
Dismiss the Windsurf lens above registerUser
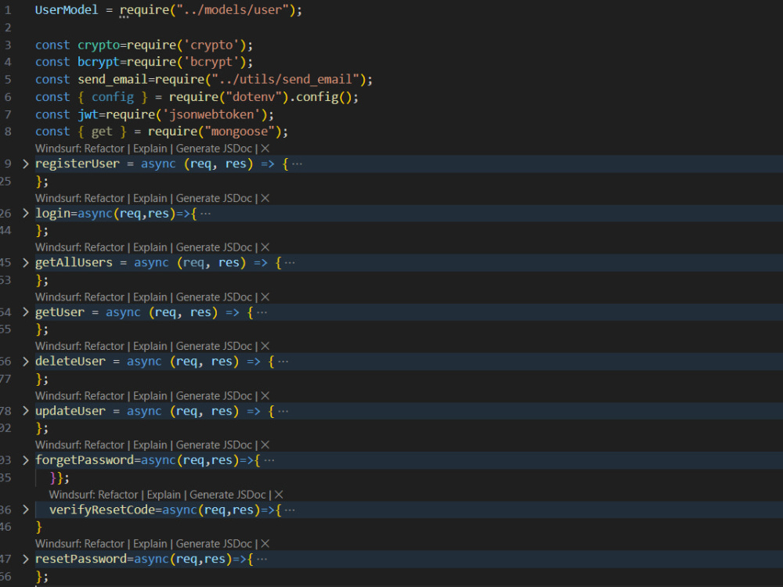click(x=265, y=149)
